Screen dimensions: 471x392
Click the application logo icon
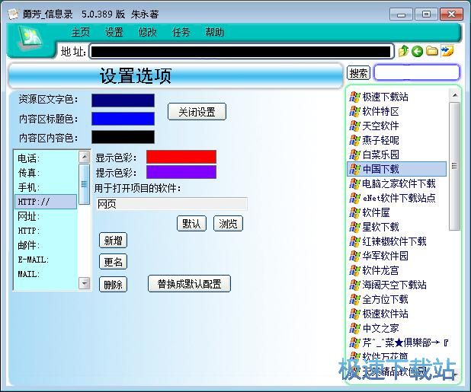pos(30,37)
